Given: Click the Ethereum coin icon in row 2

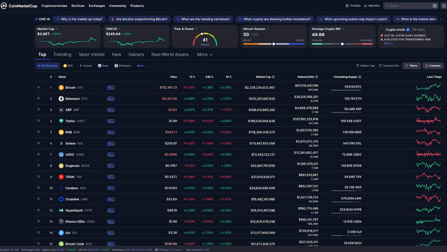Looking at the screenshot, I should [x=61, y=99].
